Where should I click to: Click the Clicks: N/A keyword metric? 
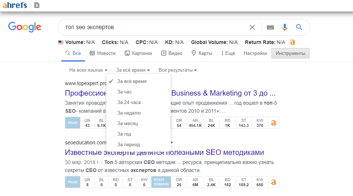[115, 43]
